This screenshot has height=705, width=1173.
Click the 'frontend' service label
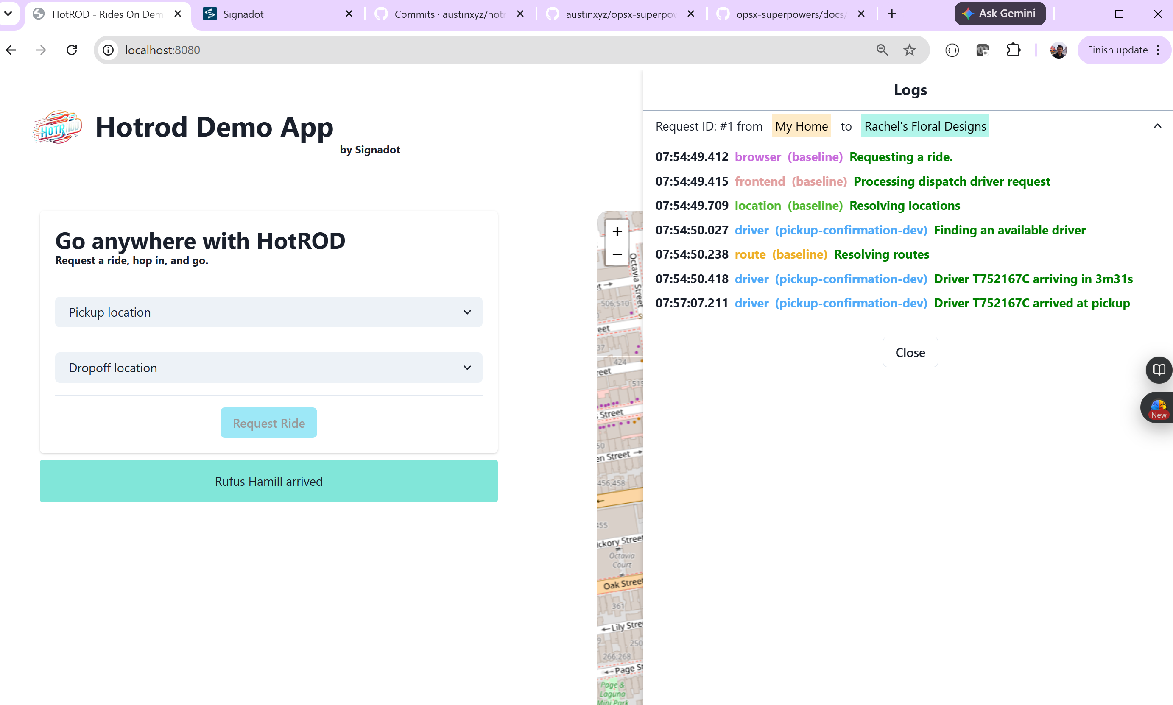click(760, 181)
